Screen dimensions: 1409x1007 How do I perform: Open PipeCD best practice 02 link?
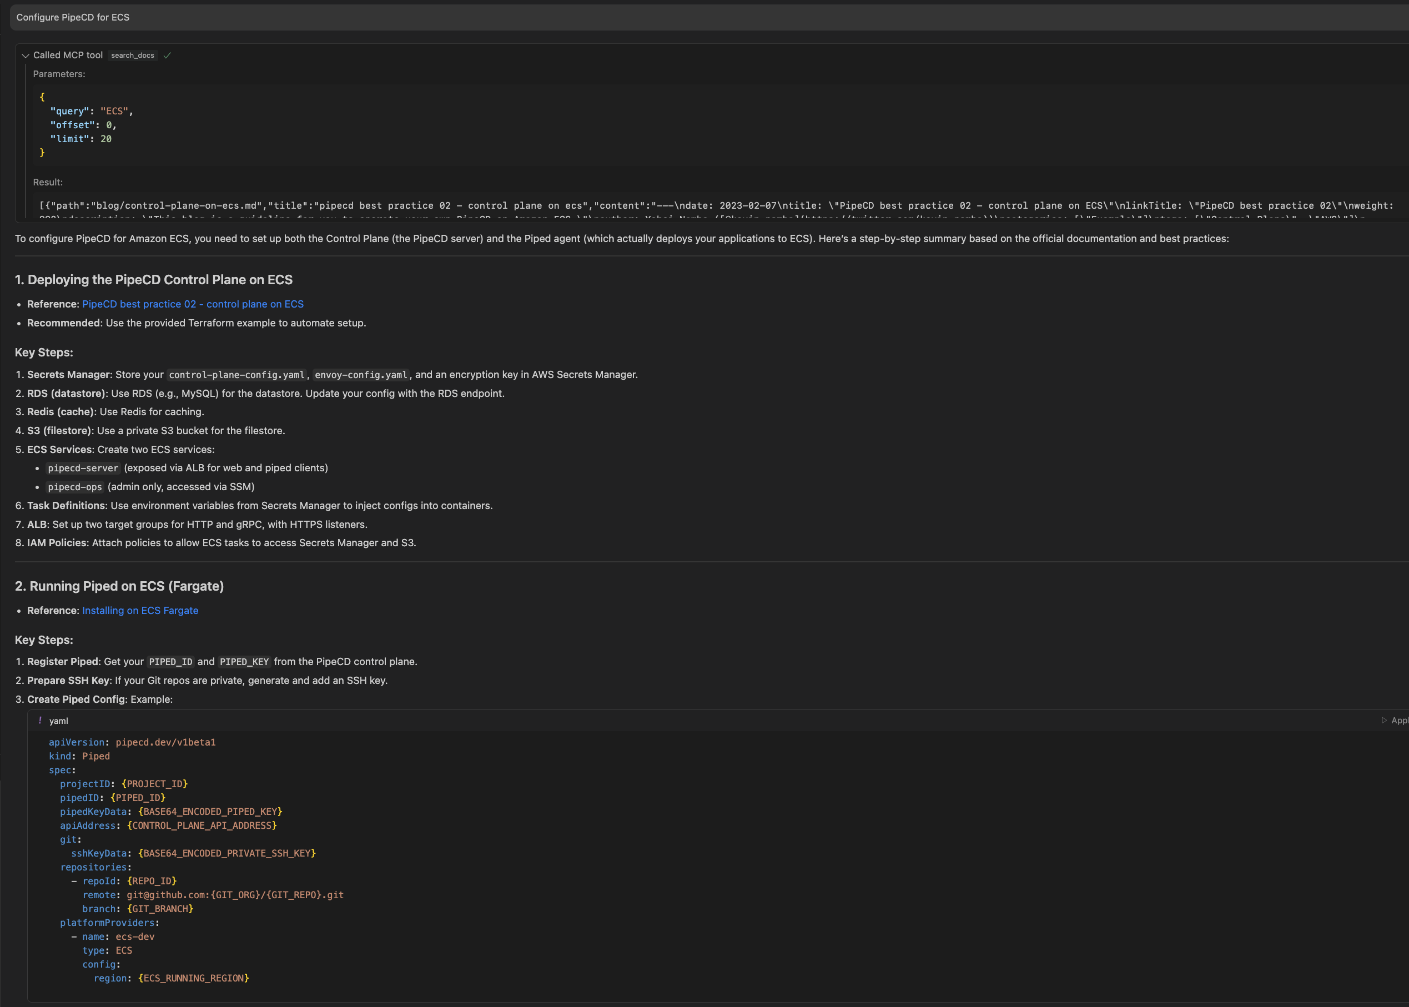(x=193, y=304)
